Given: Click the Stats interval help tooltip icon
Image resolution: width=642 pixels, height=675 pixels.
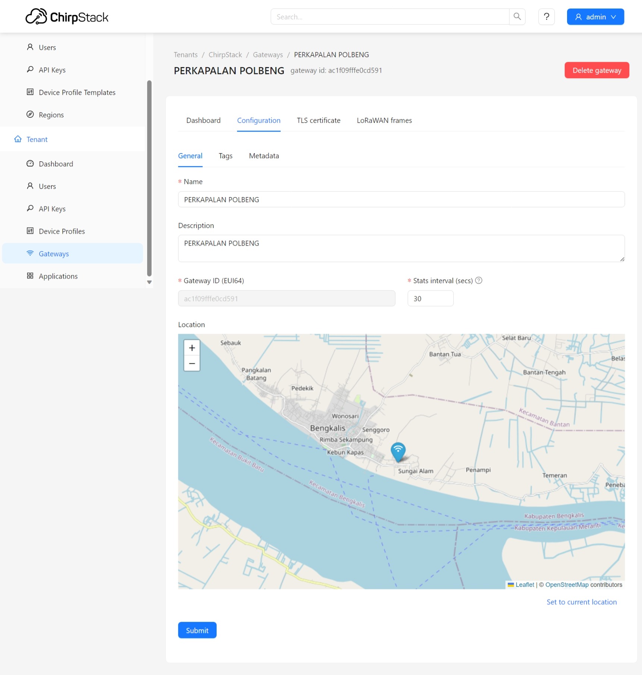Looking at the screenshot, I should [479, 281].
